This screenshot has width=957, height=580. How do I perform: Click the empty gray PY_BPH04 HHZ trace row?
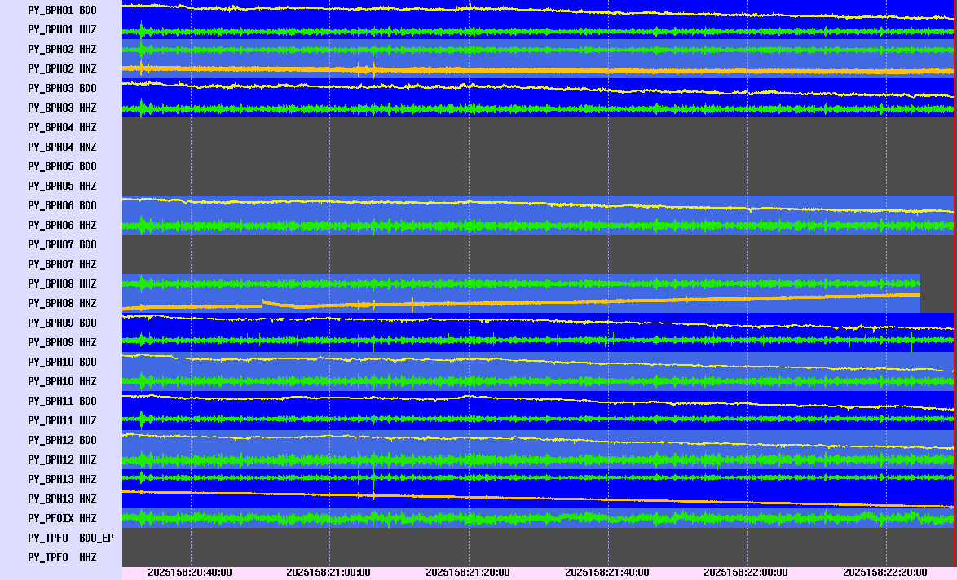(538, 127)
